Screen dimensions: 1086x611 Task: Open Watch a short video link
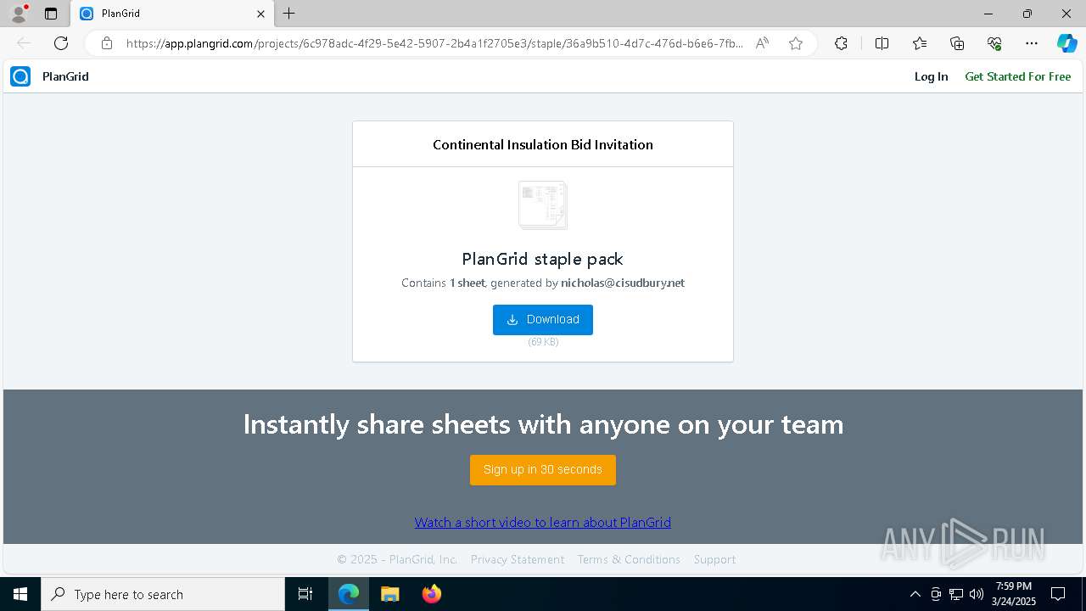pos(543,523)
